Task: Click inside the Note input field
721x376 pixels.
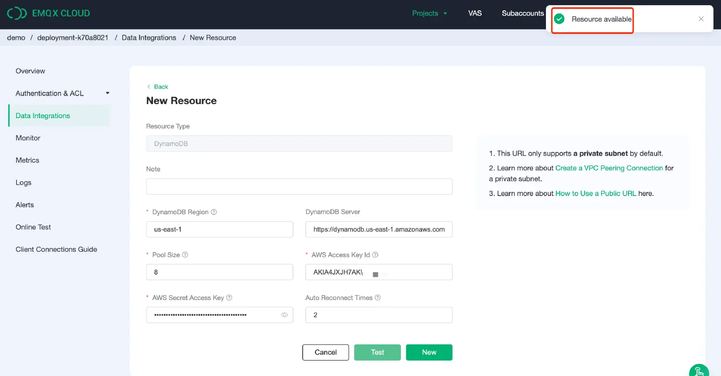Action: 299,186
